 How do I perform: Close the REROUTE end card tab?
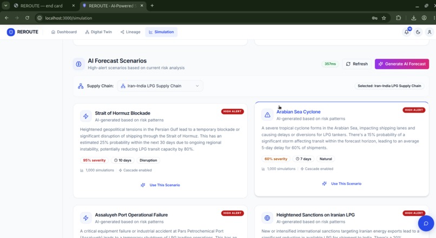point(74,5)
